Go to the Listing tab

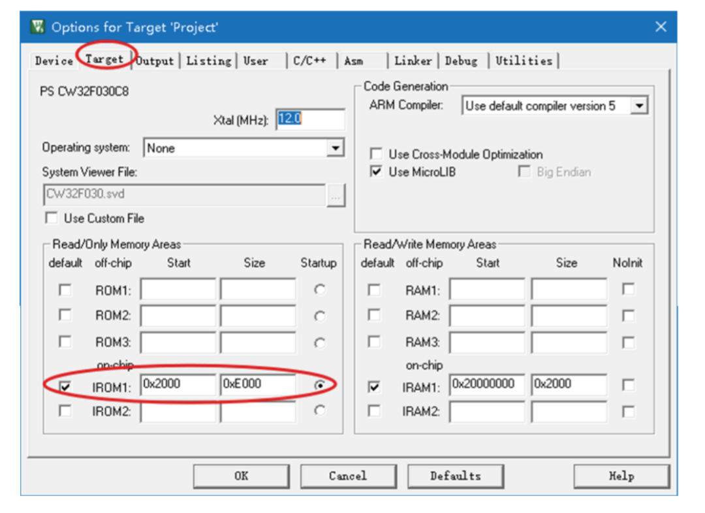pos(209,61)
